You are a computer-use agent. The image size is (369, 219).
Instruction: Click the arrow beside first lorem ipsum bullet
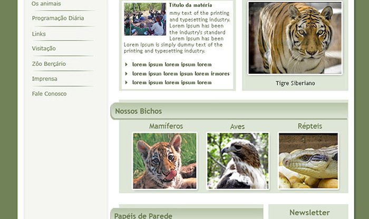click(127, 64)
